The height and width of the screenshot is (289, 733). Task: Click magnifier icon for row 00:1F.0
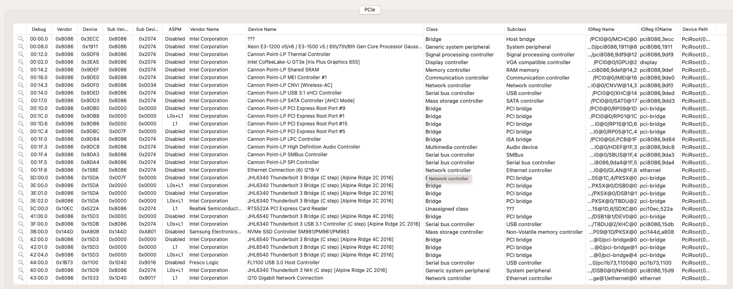(x=21, y=139)
